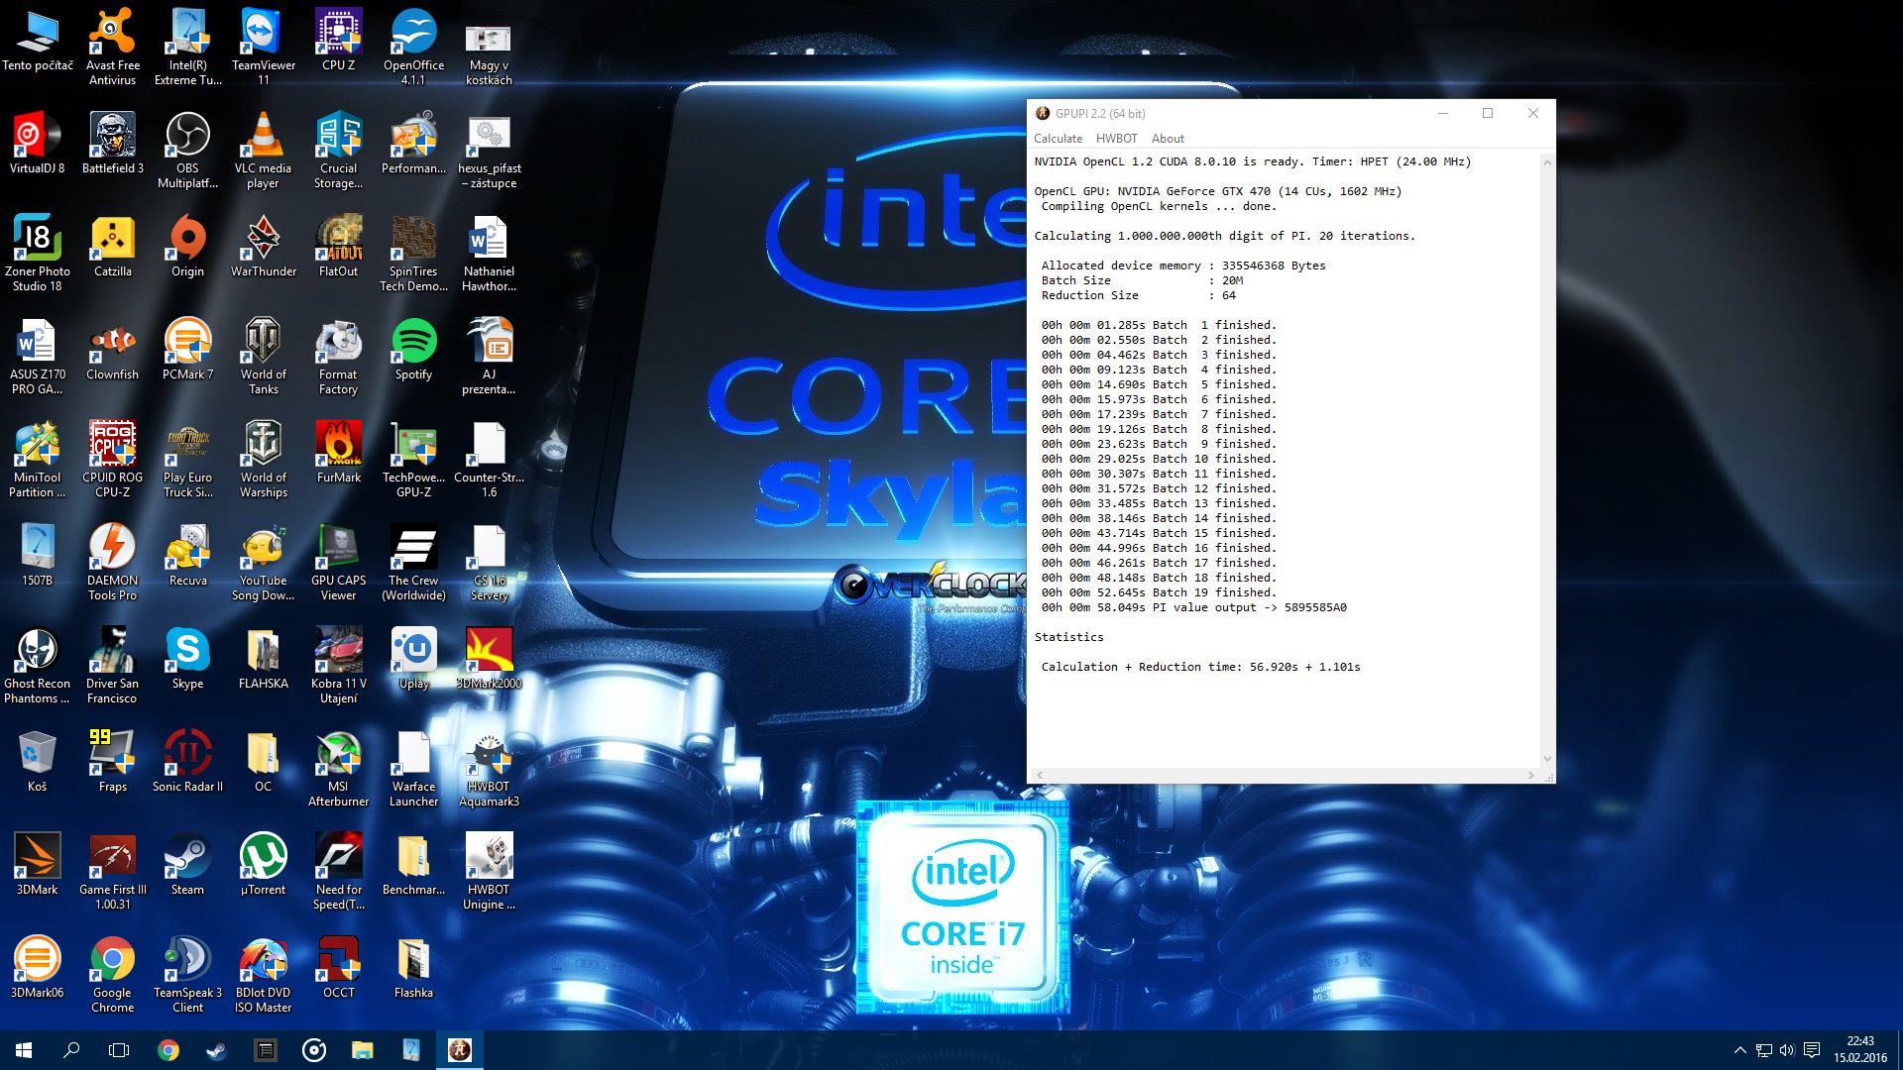Select the VirtualDJ 8 desktop icon
The height and width of the screenshot is (1070, 1903).
coord(37,145)
